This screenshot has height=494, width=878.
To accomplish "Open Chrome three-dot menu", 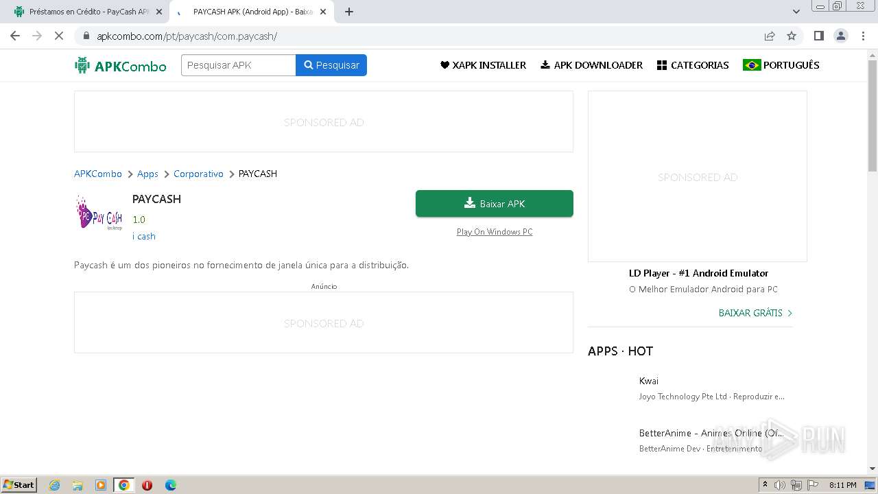I will click(x=863, y=36).
